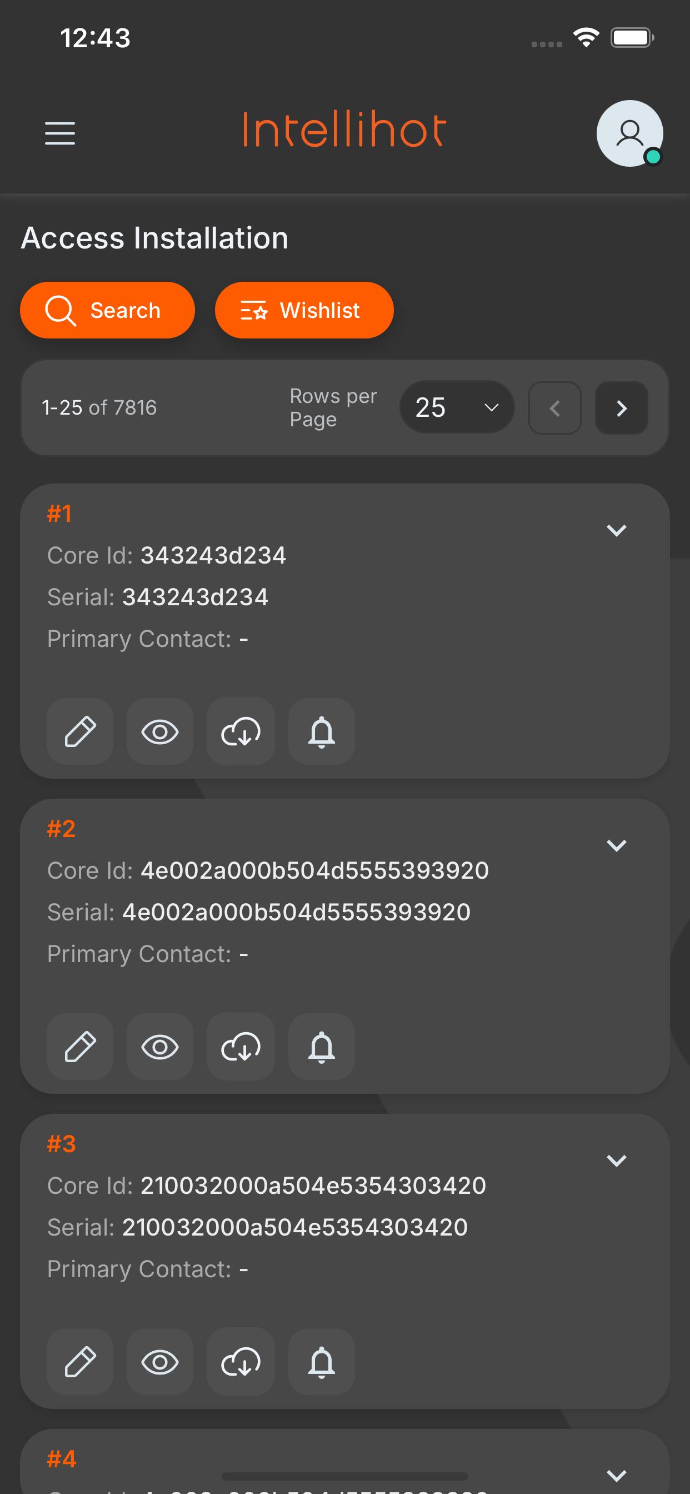The width and height of the screenshot is (690, 1494).
Task: Expand installation #2 card details
Action: [616, 845]
